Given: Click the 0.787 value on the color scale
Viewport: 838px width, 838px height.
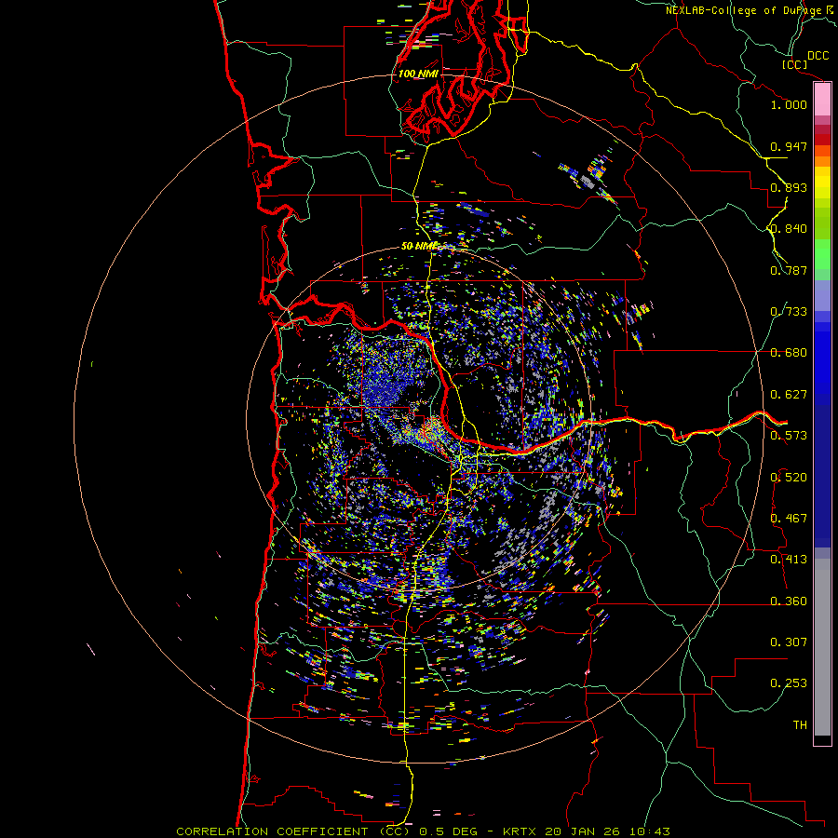Looking at the screenshot, I should [x=789, y=270].
